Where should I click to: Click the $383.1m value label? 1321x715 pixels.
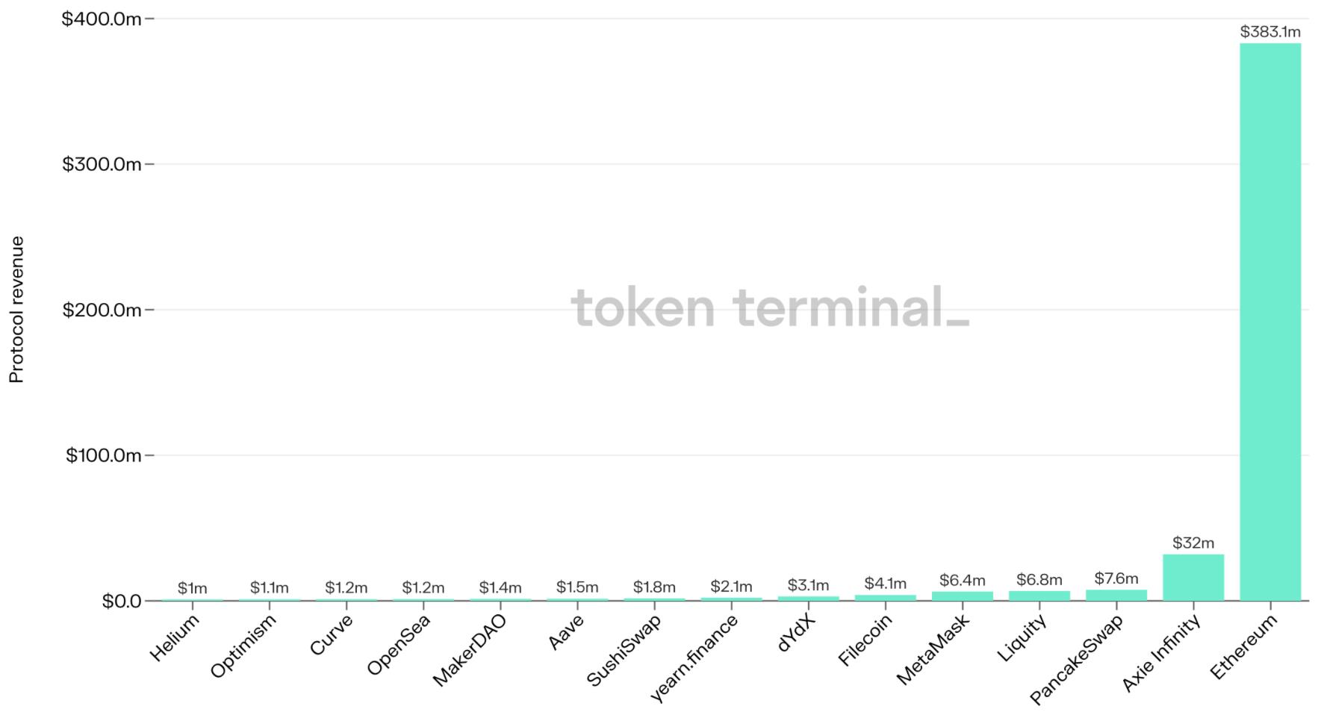pos(1269,32)
